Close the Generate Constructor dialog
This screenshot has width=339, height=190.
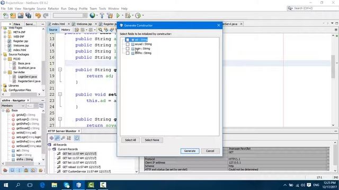(219, 25)
